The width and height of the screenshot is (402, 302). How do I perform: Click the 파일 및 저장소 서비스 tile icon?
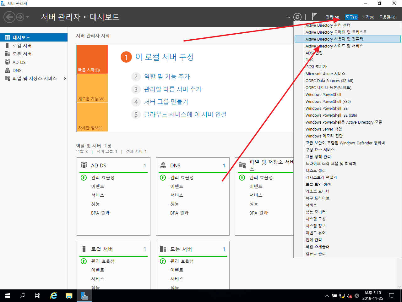coord(242,165)
